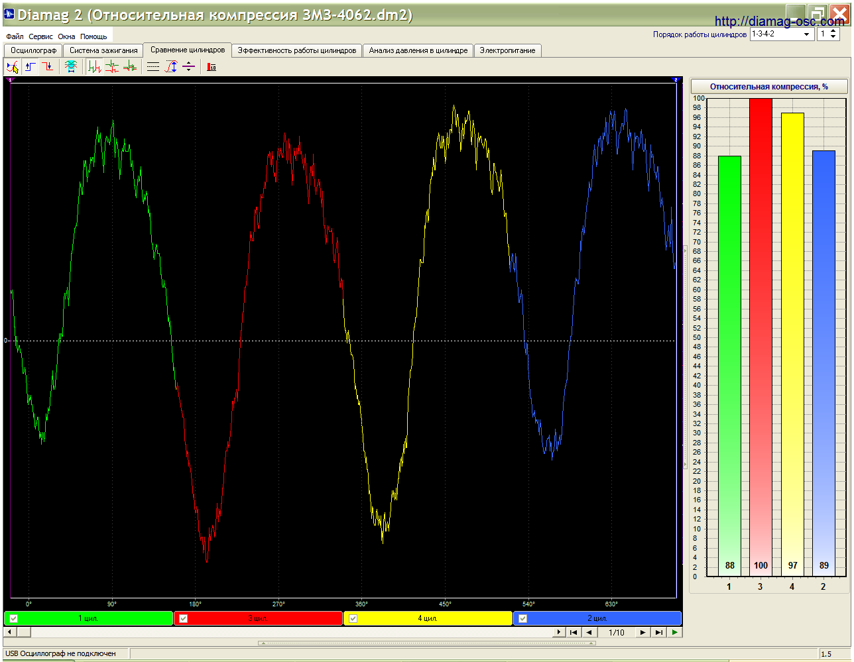Image resolution: width=854 pixels, height=662 pixels.
Task: Click the purple zero-line shift icon
Action: click(189, 67)
